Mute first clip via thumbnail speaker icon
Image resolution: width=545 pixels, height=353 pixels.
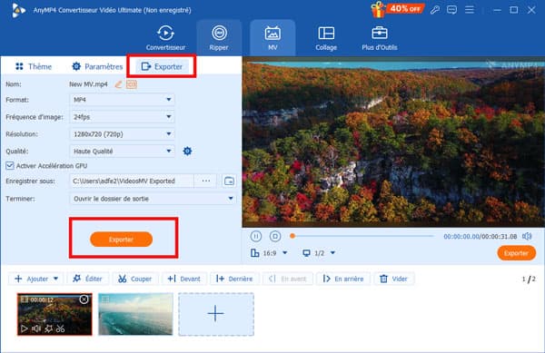point(36,328)
